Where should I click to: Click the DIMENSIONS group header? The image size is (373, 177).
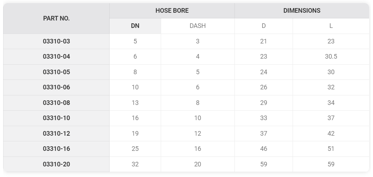pos(302,11)
